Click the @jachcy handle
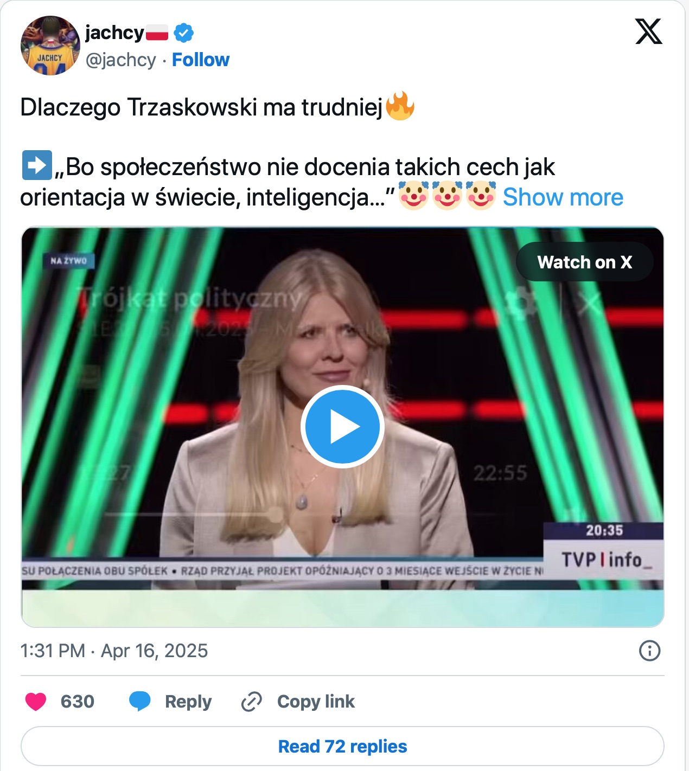Viewport: 689px width, 771px height. [121, 60]
